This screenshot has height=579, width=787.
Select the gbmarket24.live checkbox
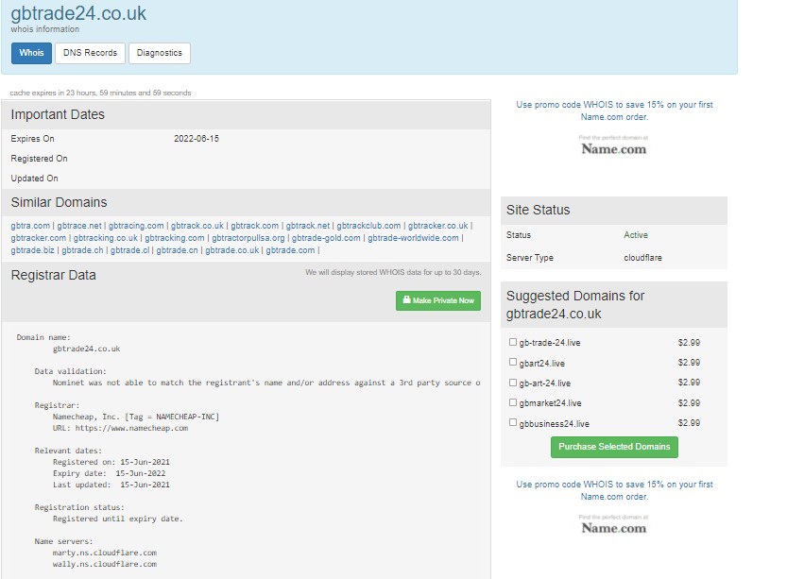coord(512,402)
